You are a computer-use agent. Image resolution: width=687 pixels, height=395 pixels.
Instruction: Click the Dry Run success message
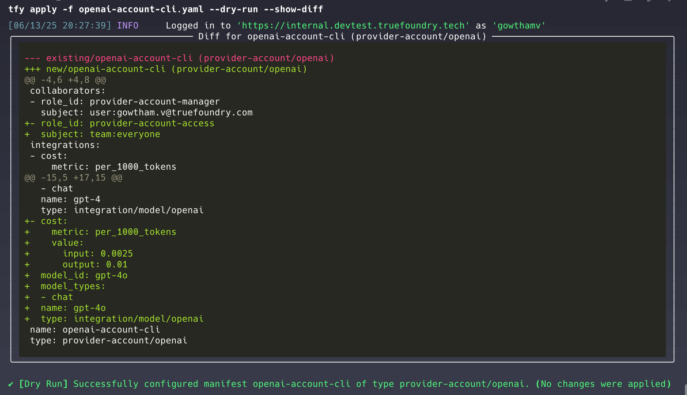[340, 384]
